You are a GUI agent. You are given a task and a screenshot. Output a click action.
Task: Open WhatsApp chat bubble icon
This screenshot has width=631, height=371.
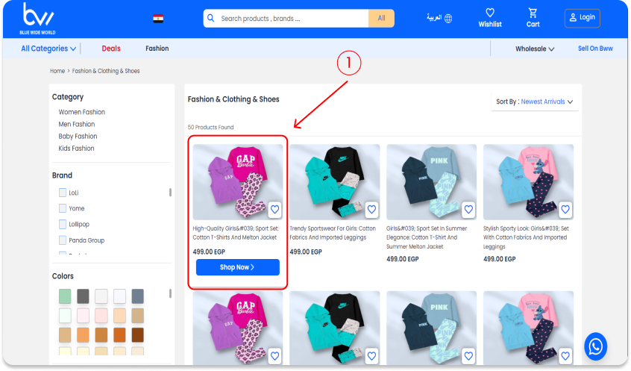pyautogui.click(x=596, y=346)
